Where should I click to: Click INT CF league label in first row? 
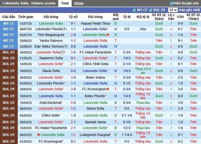point(9,24)
